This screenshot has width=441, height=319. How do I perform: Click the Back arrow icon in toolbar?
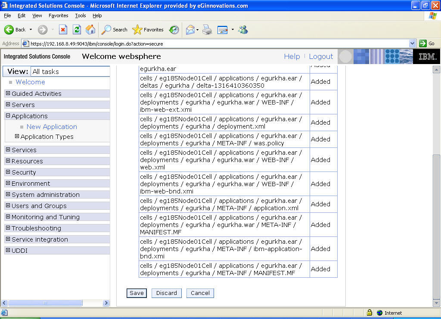click(x=9, y=30)
